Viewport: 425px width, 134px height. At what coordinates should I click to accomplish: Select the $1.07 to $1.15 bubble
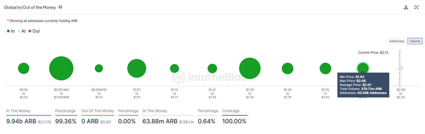click(137, 68)
